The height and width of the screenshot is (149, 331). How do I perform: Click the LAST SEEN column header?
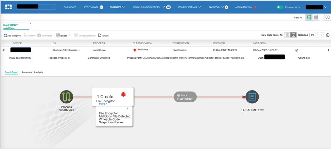[259, 43]
